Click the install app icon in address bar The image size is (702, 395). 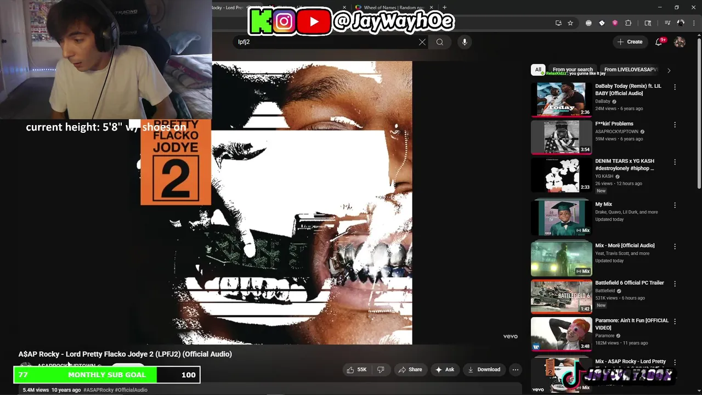pos(558,23)
